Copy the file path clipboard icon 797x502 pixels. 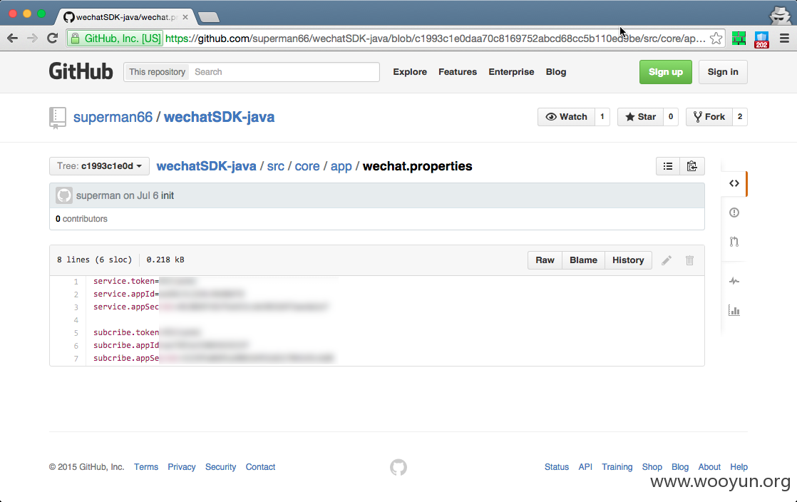(x=691, y=166)
